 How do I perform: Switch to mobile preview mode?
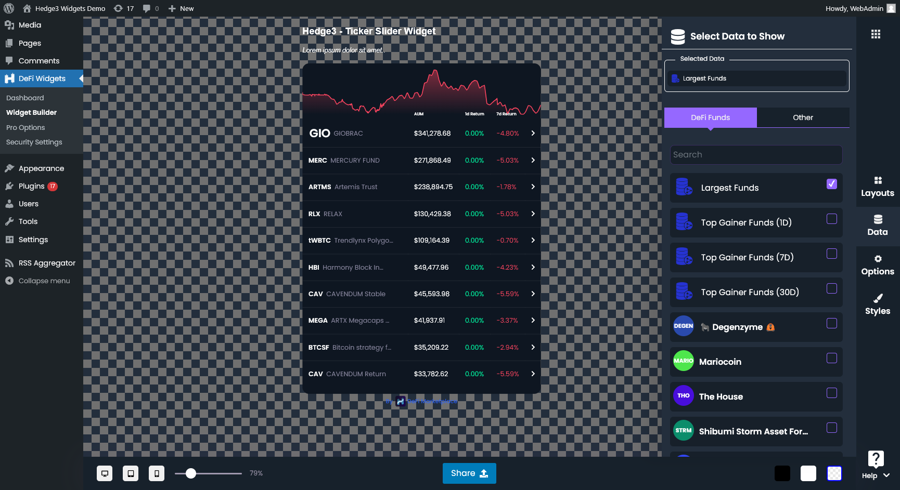pos(156,473)
